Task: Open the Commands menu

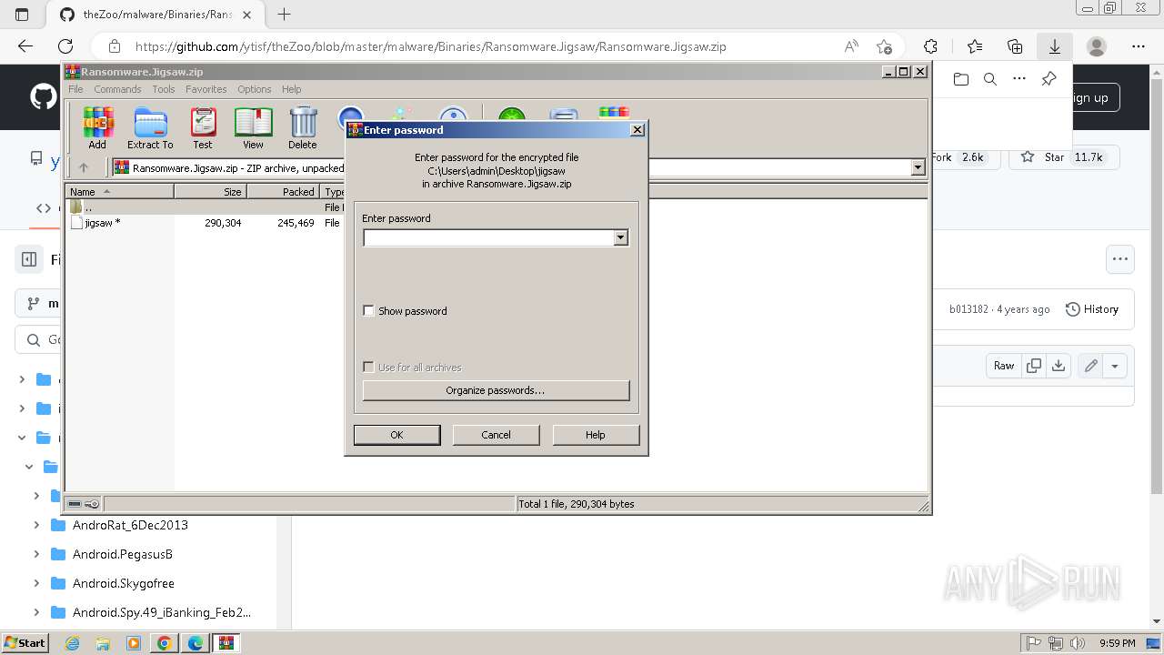Action: coord(117,89)
